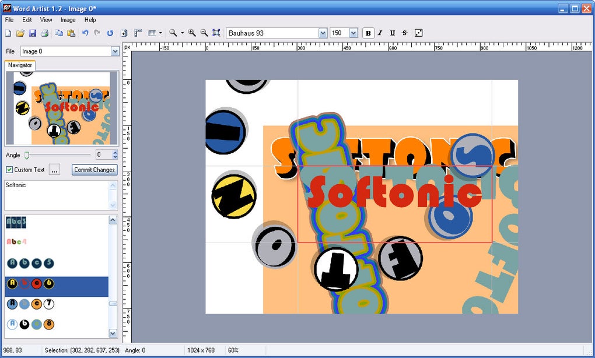Click the ellipsis button beside Custom Text

pyautogui.click(x=55, y=170)
